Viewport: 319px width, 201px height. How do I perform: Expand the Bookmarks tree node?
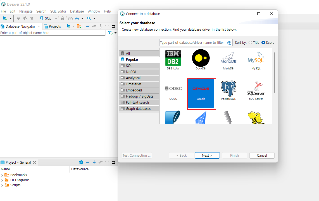point(2,175)
